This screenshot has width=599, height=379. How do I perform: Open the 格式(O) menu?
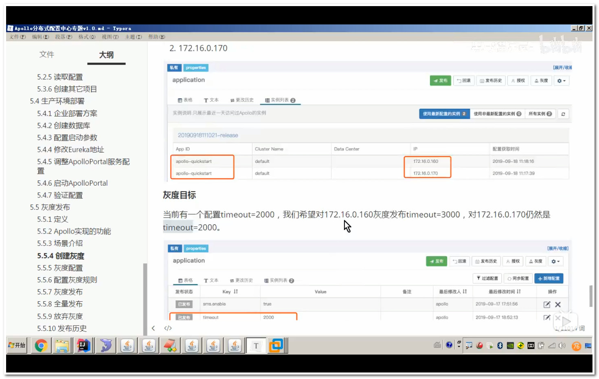pyautogui.click(x=87, y=37)
